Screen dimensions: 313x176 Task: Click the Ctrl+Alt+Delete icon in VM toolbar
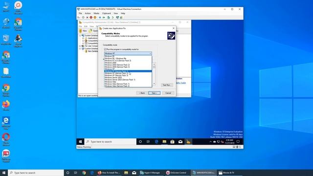point(78,18)
